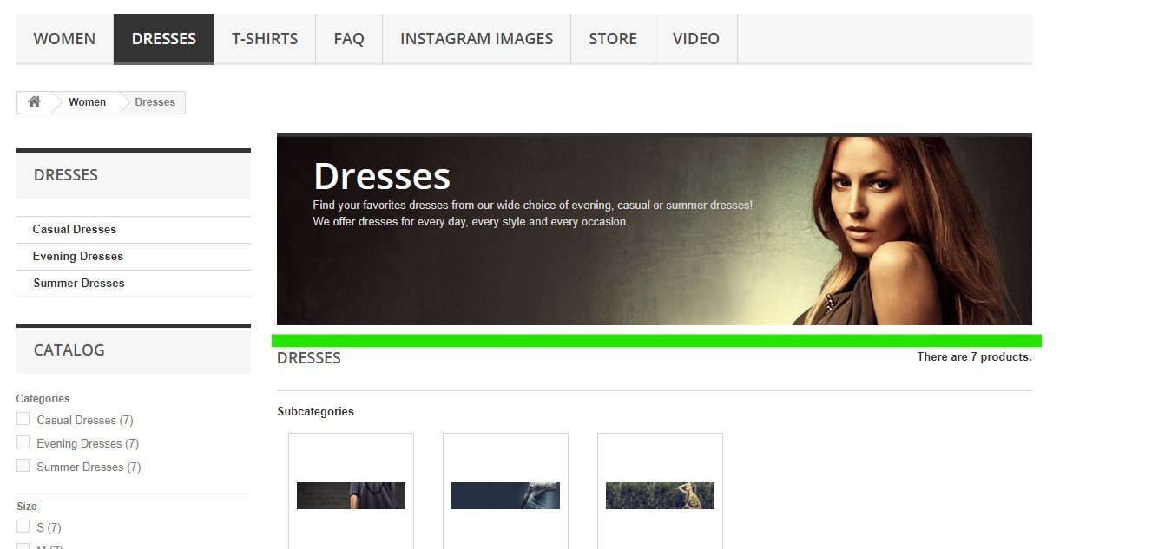Click the Women breadcrumb link
The image size is (1165, 549).
(x=88, y=102)
